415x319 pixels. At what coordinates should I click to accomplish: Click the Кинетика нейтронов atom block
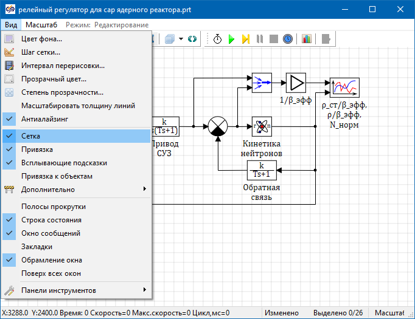click(x=261, y=126)
